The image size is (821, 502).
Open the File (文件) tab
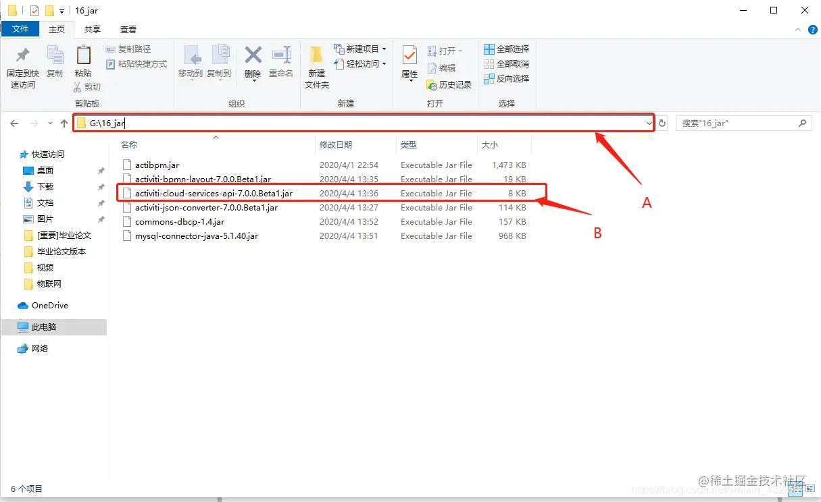coord(20,29)
